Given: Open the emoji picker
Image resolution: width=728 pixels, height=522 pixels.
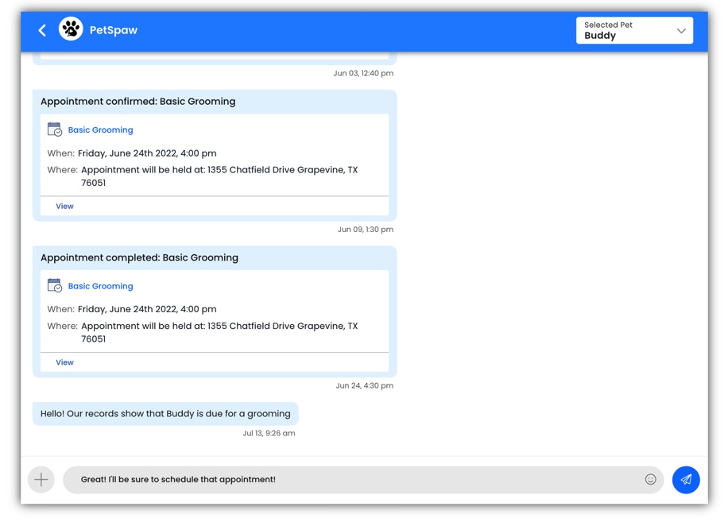Looking at the screenshot, I should 650,479.
